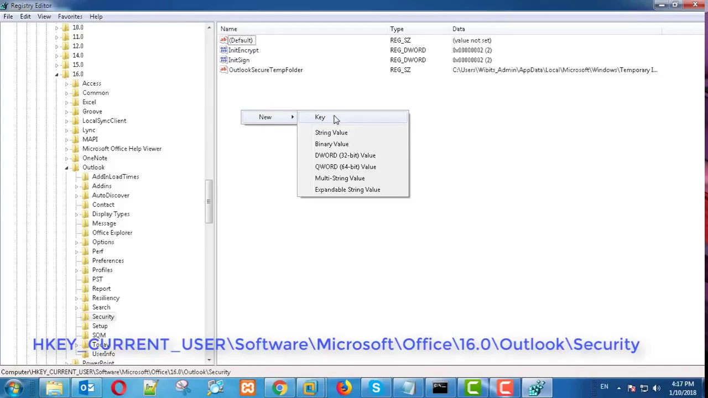This screenshot has height=398, width=708.
Task: Collapse the 16.0 tree node
Action: point(57,74)
